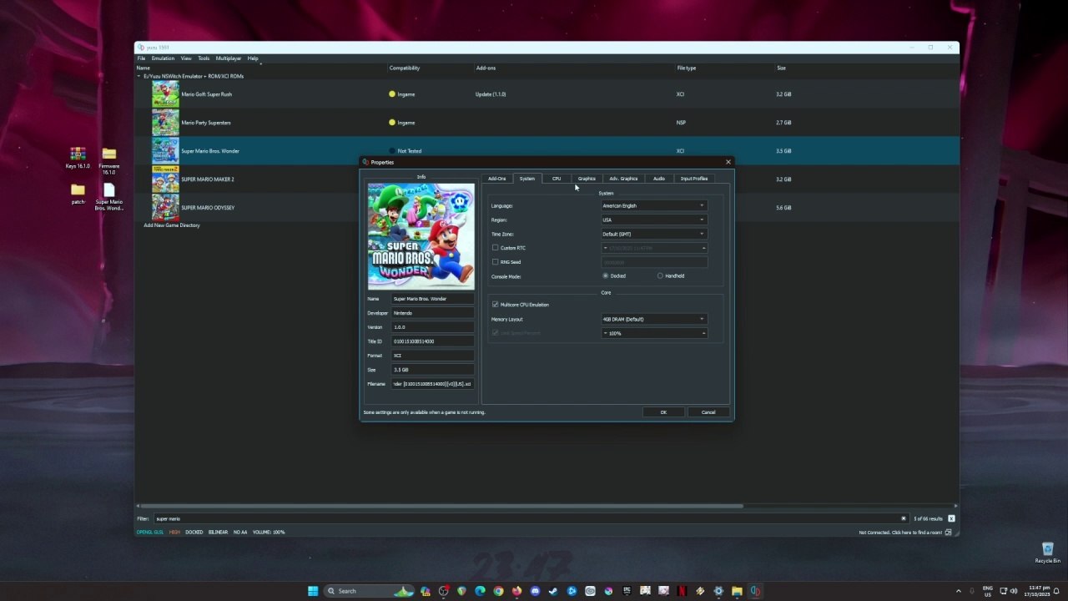This screenshot has height=601, width=1068.
Task: Clear the filter text with X icon
Action: (x=903, y=518)
